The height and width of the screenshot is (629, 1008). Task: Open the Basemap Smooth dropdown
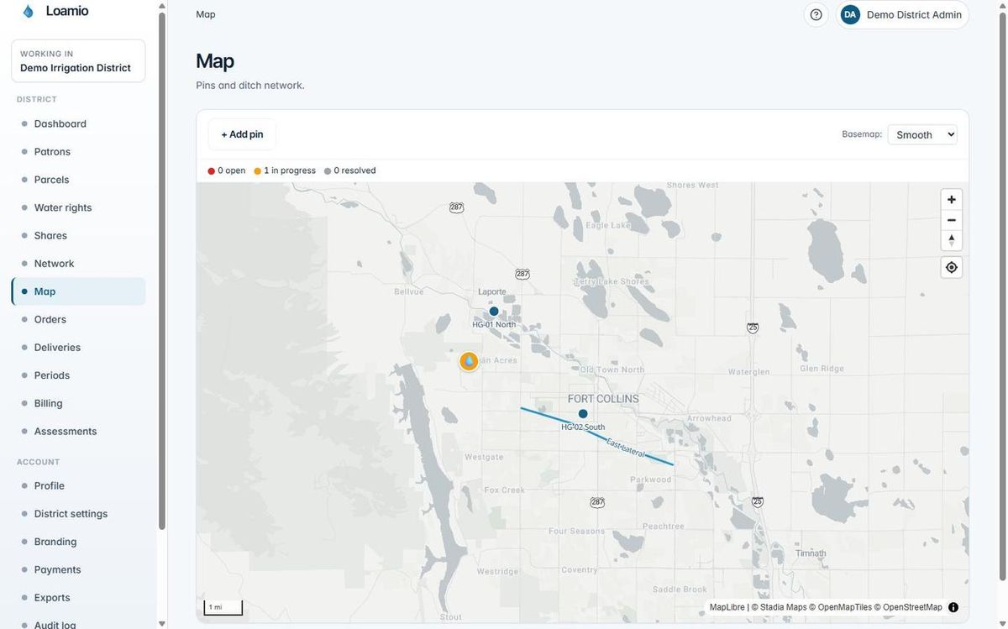coord(922,134)
